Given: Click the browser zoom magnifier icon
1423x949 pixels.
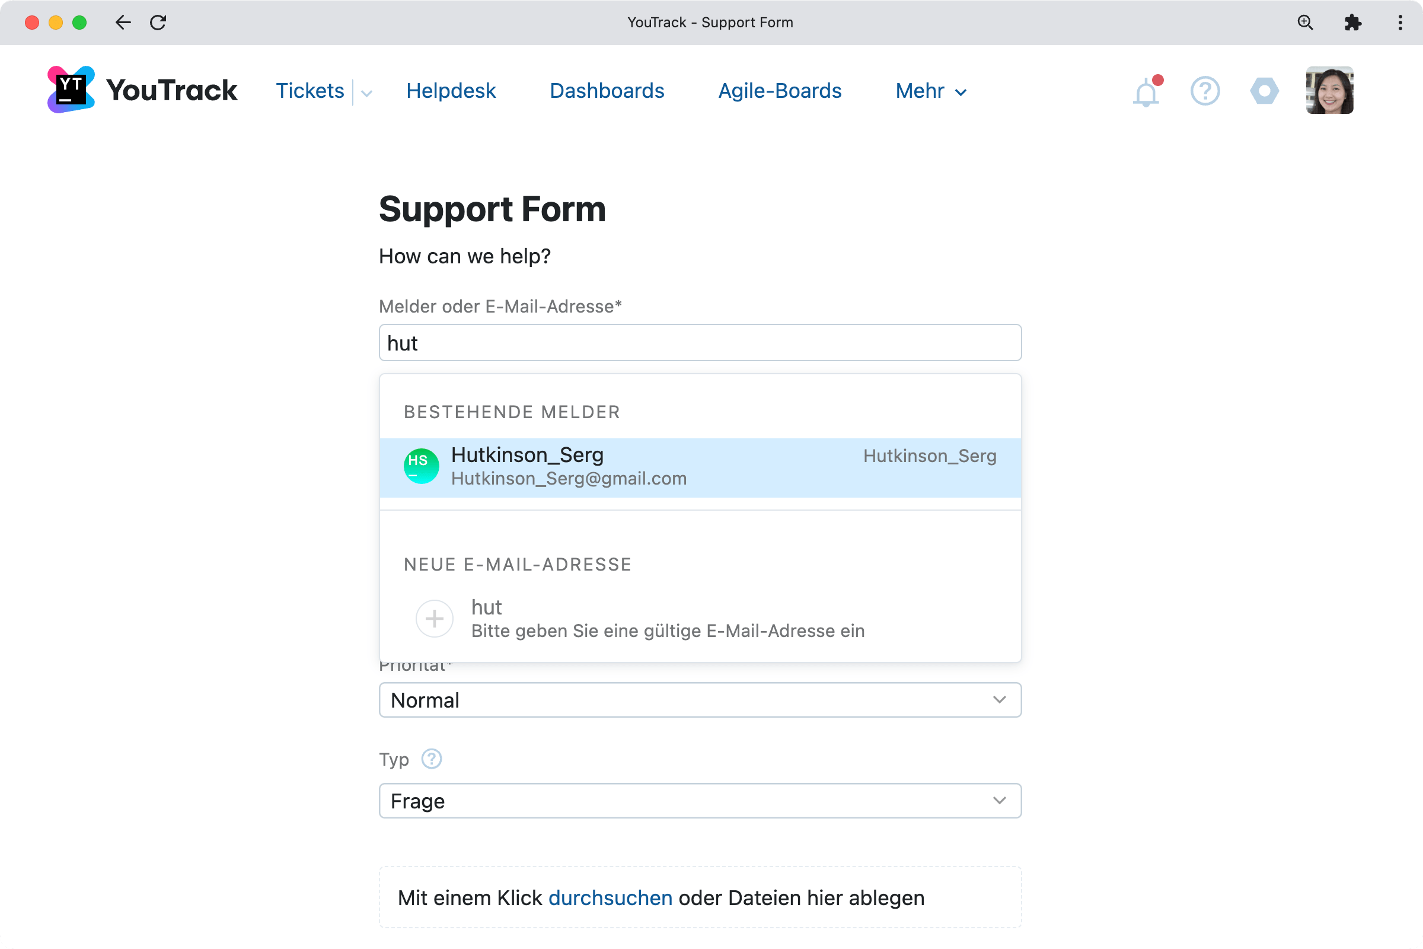Looking at the screenshot, I should (x=1306, y=23).
